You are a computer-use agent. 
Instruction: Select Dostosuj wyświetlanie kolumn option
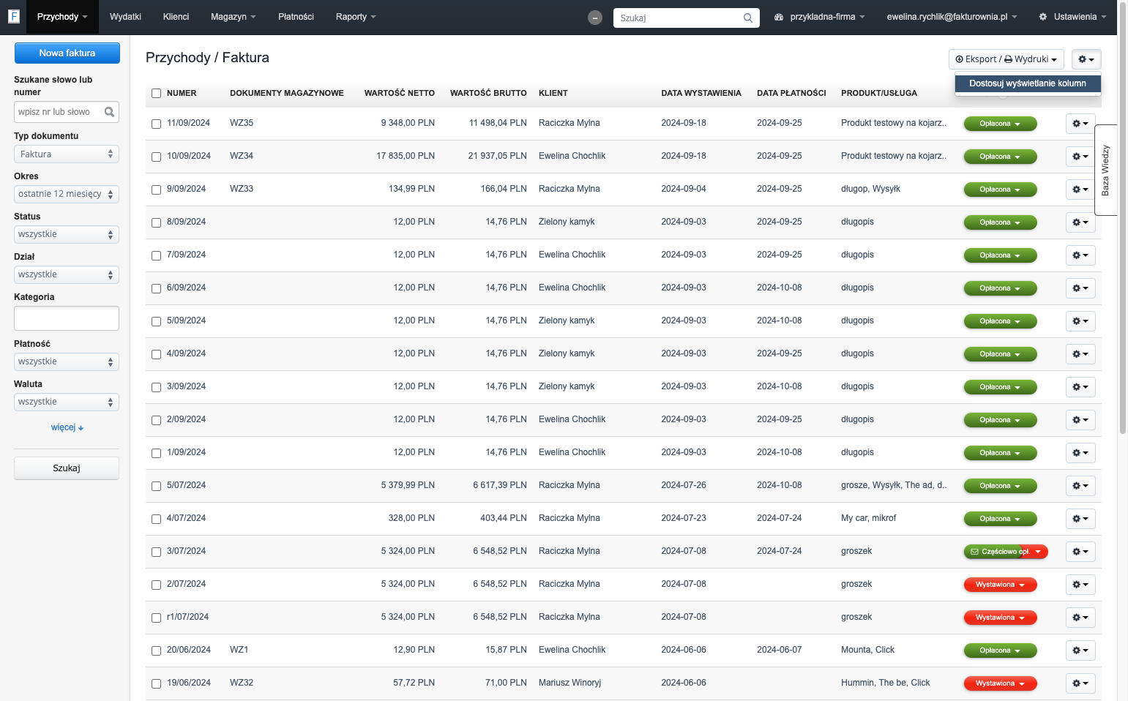coord(1028,83)
